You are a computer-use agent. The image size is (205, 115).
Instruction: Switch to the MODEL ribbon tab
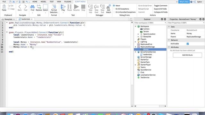43,2
